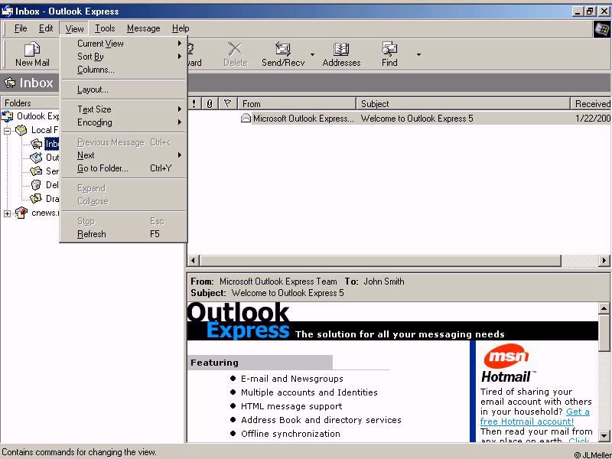The image size is (612, 459).
Task: Select the cnews news server icon
Action: tap(21, 213)
